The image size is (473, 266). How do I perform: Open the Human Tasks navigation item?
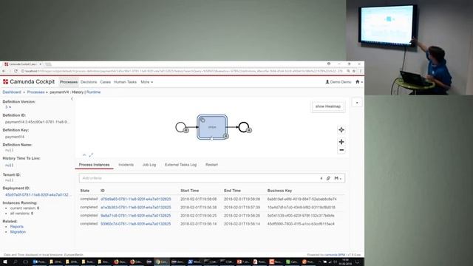[125, 82]
